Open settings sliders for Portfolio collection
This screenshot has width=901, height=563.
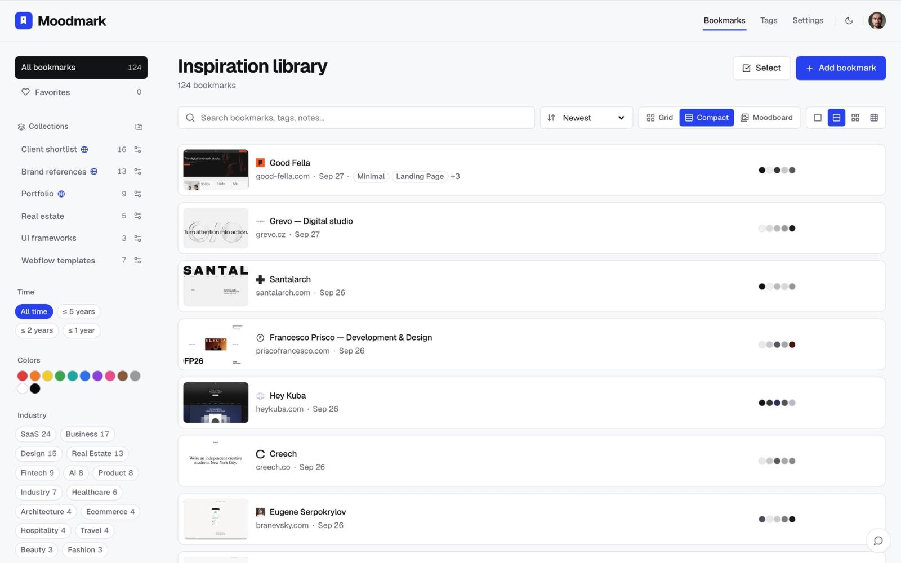pyautogui.click(x=137, y=194)
